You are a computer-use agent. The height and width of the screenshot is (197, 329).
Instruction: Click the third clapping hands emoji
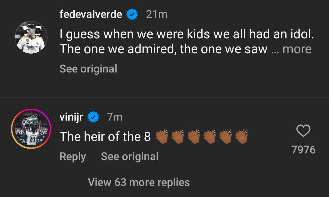[194, 136]
